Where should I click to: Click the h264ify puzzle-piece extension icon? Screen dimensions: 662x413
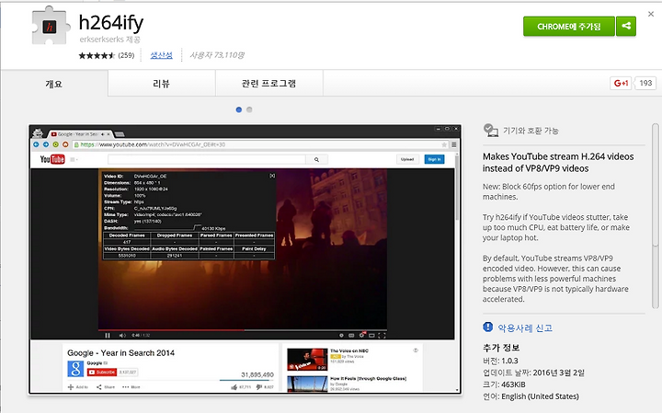(x=51, y=26)
